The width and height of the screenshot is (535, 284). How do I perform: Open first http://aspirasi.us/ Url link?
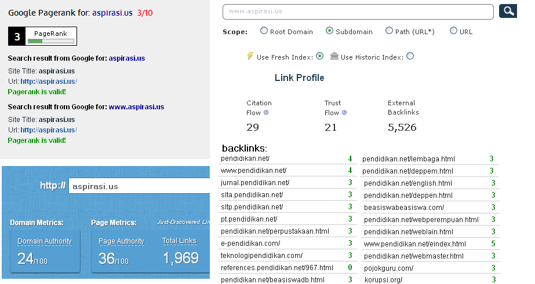[x=49, y=82]
